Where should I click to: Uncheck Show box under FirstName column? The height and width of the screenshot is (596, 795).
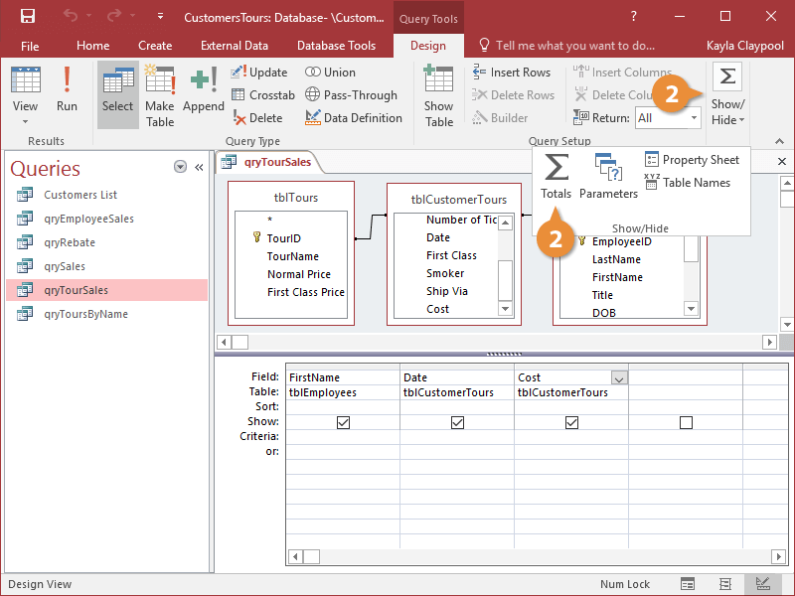pos(343,422)
